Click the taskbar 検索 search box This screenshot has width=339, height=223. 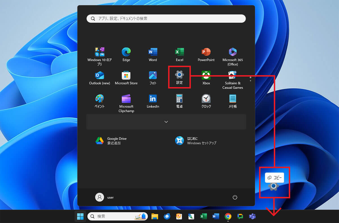pyautogui.click(x=118, y=217)
